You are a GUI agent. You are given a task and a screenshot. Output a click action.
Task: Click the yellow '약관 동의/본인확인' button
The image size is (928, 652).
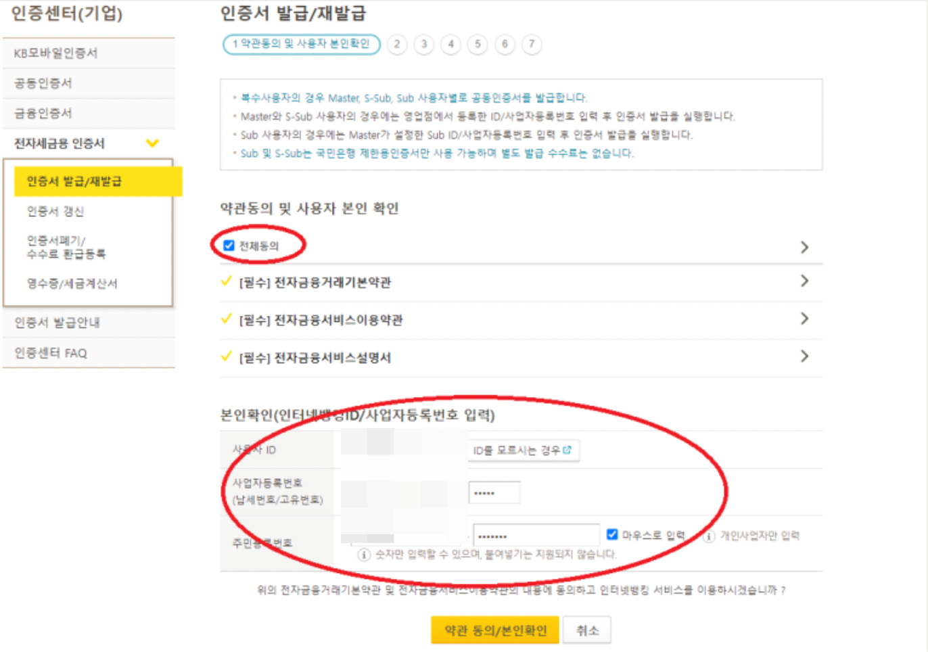[494, 629]
